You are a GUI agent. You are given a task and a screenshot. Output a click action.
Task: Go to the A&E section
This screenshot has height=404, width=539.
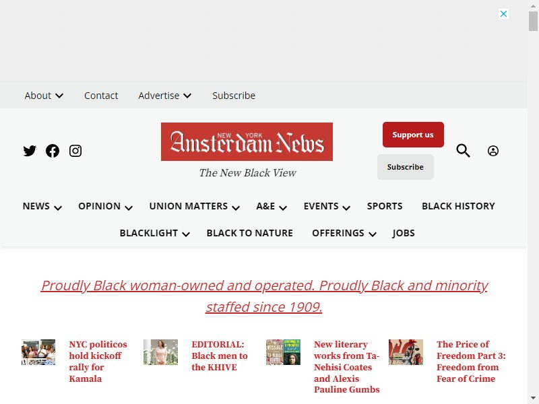click(x=265, y=206)
